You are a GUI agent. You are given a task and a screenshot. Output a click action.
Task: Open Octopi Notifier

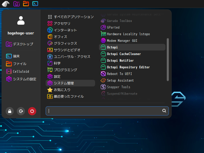[132, 60]
